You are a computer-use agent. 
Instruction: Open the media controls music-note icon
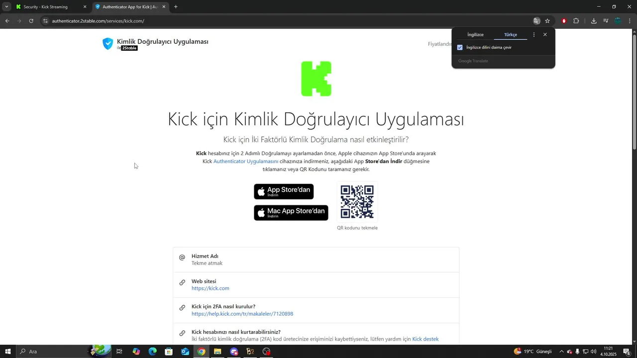606,21
